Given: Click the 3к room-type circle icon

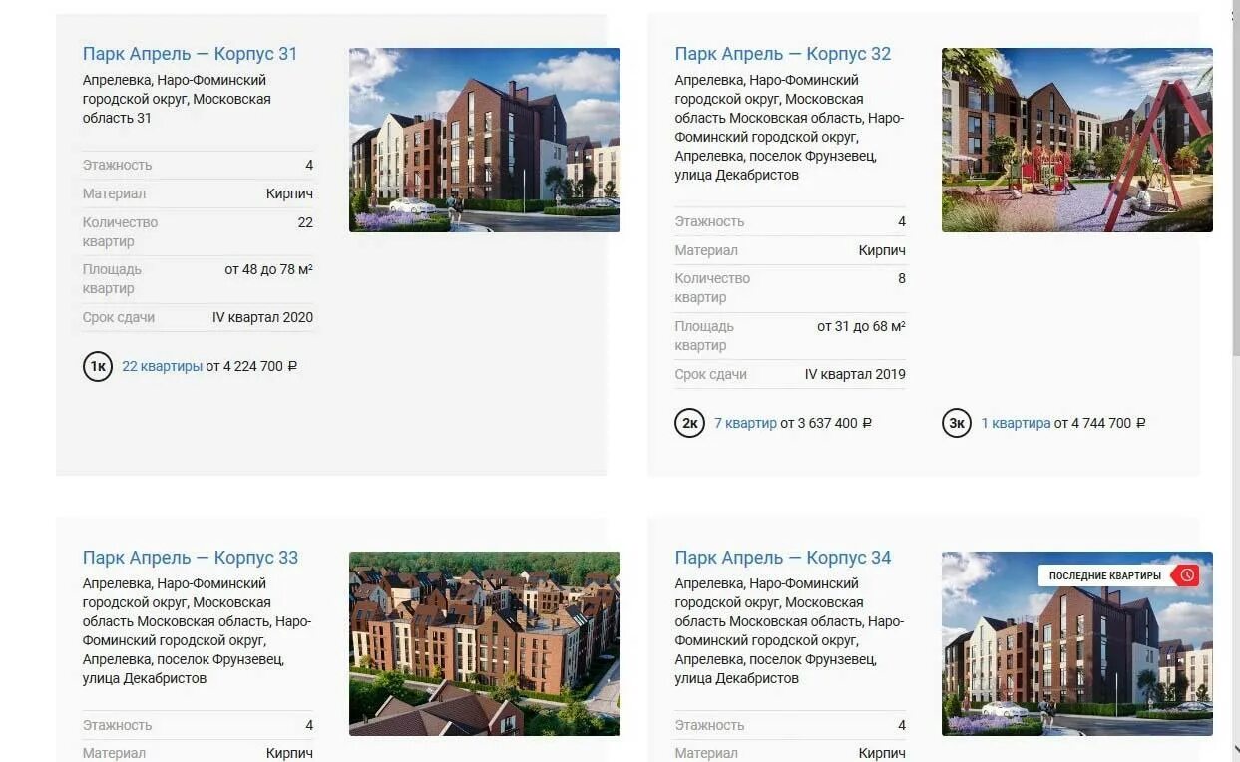Looking at the screenshot, I should tap(957, 424).
